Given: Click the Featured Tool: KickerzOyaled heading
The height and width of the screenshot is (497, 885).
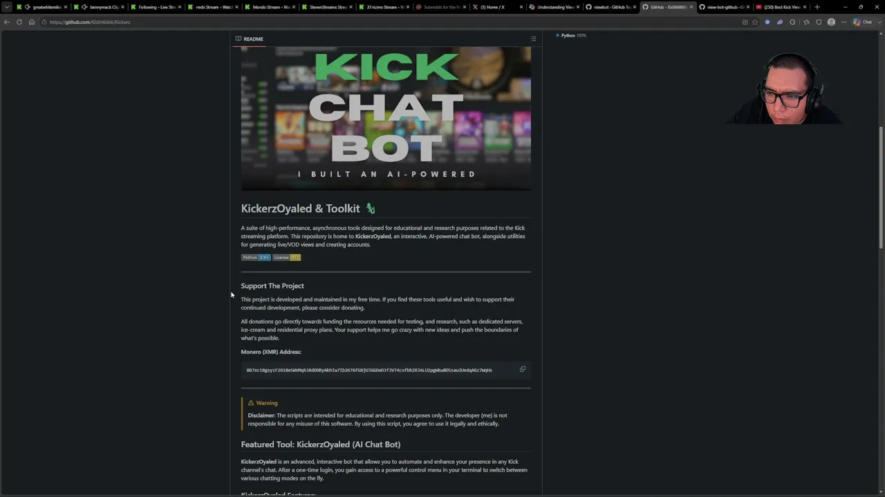Looking at the screenshot, I should coord(321,445).
